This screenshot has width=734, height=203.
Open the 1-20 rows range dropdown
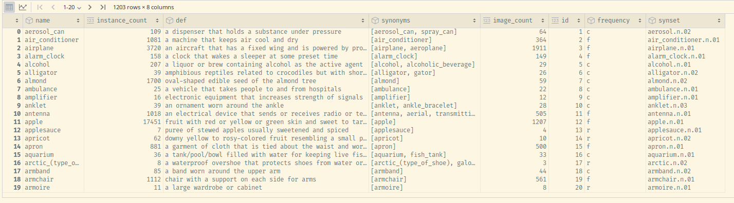tap(72, 7)
